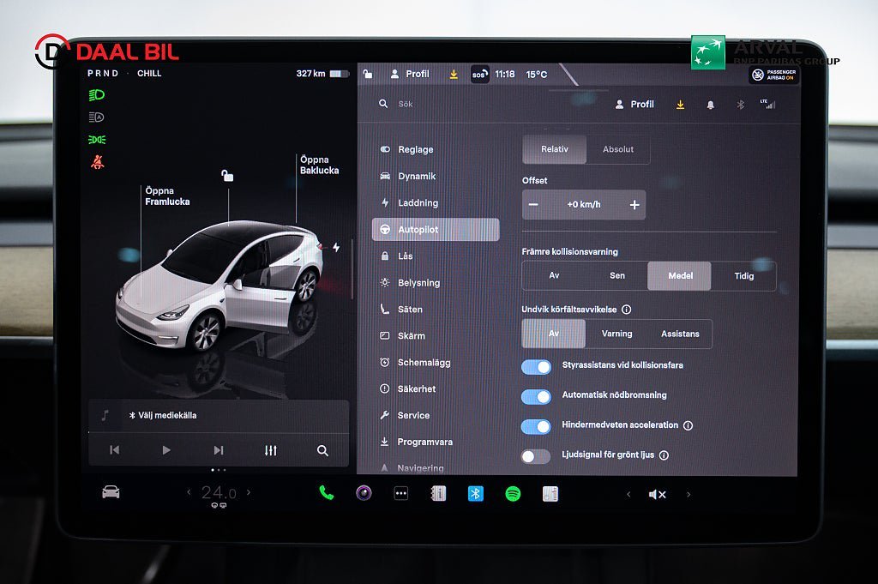878x584 pixels.
Task: Tap the car controls icon
Action: [111, 492]
